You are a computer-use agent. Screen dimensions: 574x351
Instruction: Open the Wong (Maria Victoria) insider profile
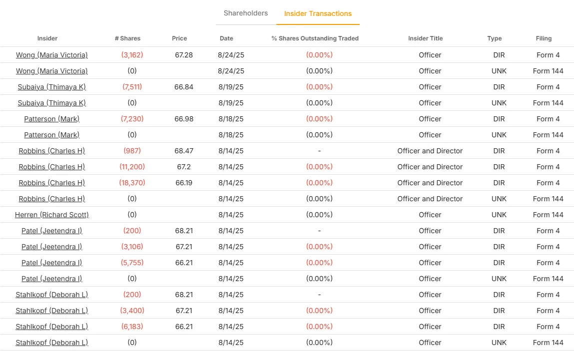click(x=51, y=55)
